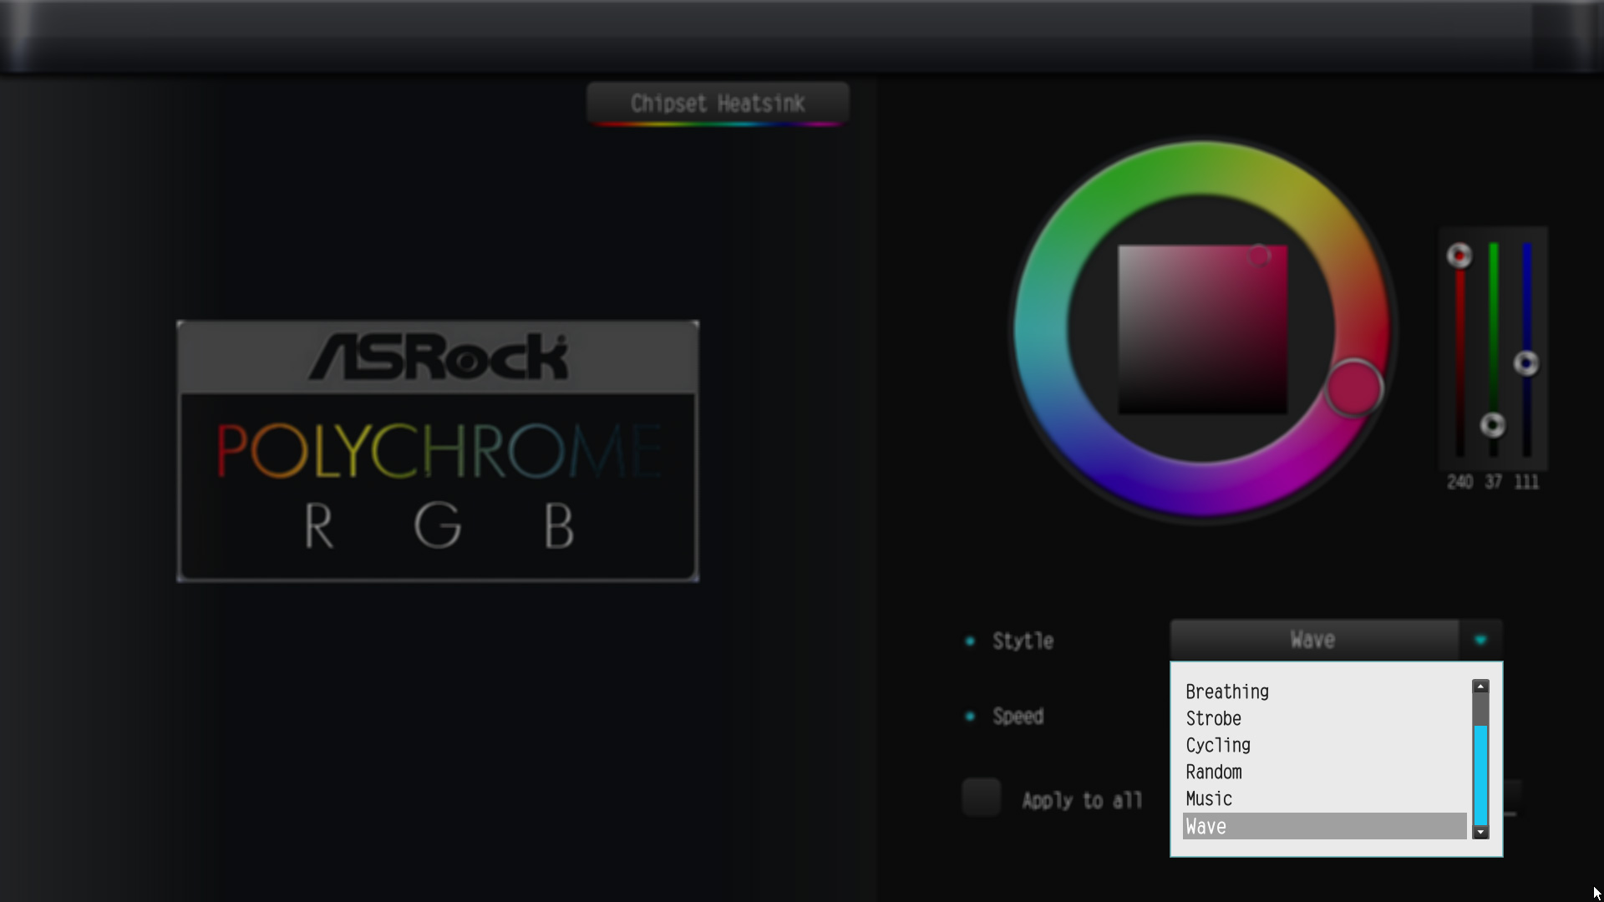Choose Cycling in the dropdown list
Viewport: 1604px width, 902px height.
coord(1218,745)
